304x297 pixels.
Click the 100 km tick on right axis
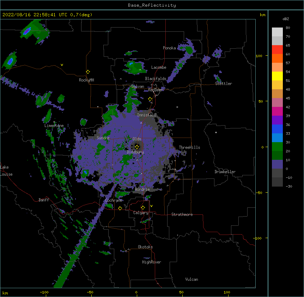point(259,56)
